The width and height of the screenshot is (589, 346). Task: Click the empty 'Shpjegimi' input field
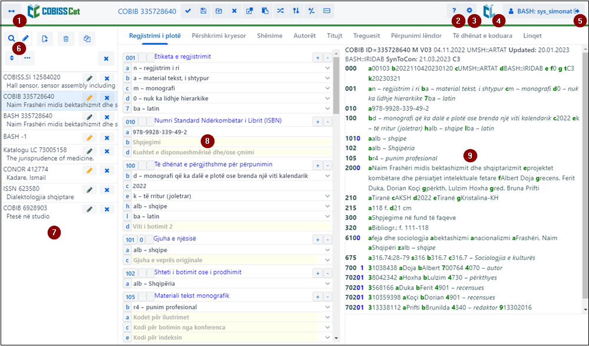[x=231, y=142]
